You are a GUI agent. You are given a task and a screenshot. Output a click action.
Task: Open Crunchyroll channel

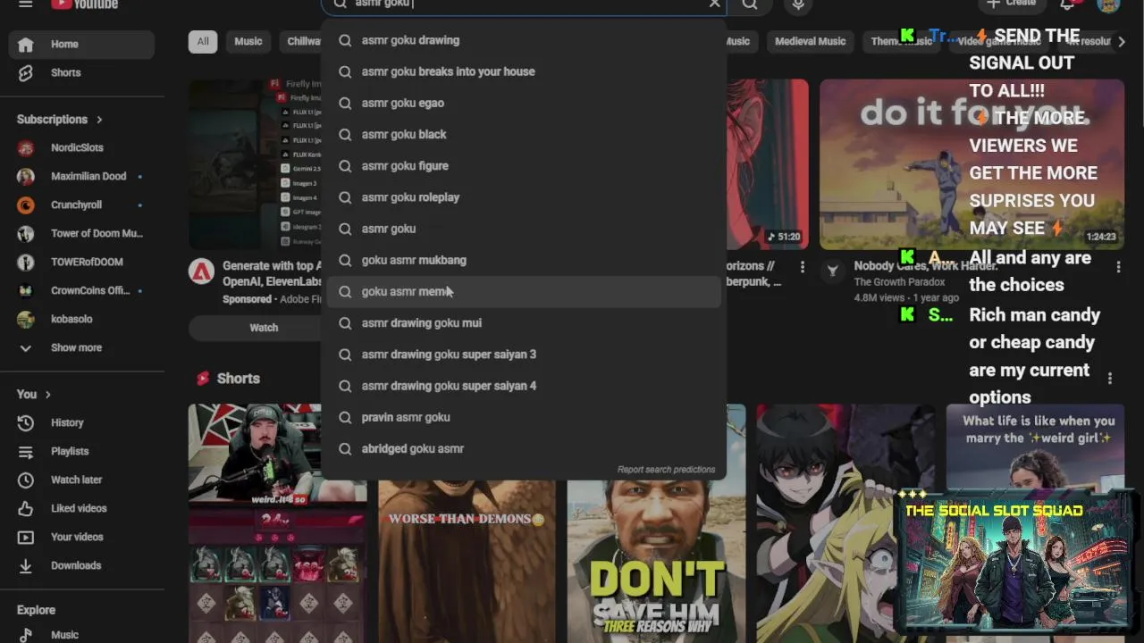click(82, 205)
